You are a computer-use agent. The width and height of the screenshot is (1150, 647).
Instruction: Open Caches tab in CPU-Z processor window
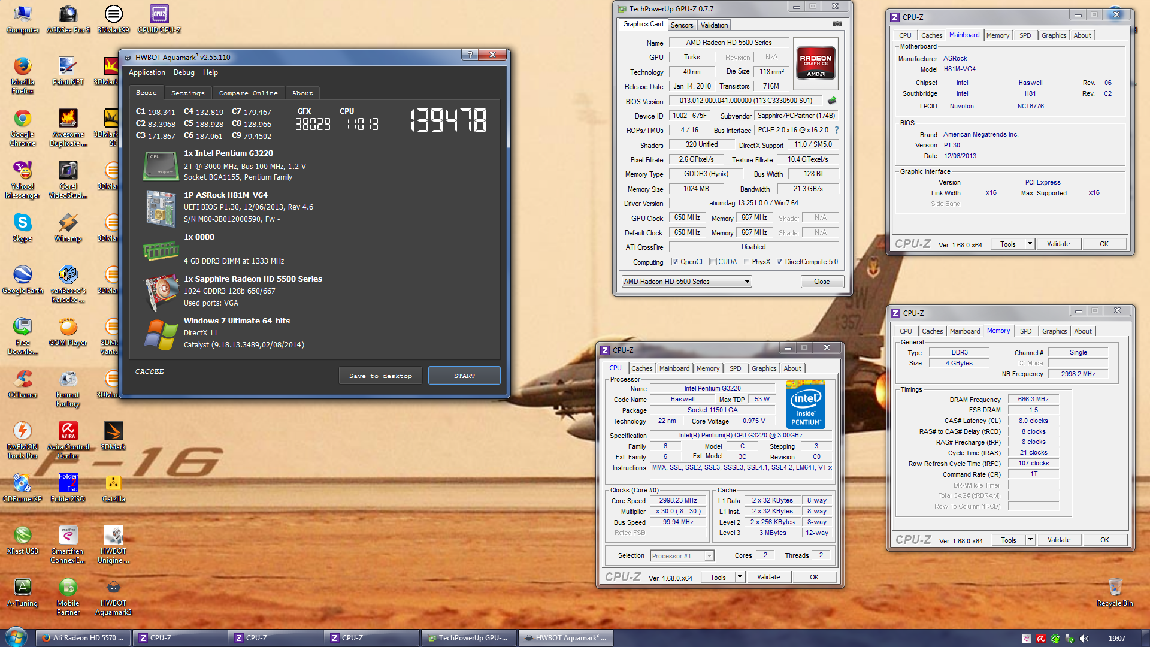[x=641, y=368]
